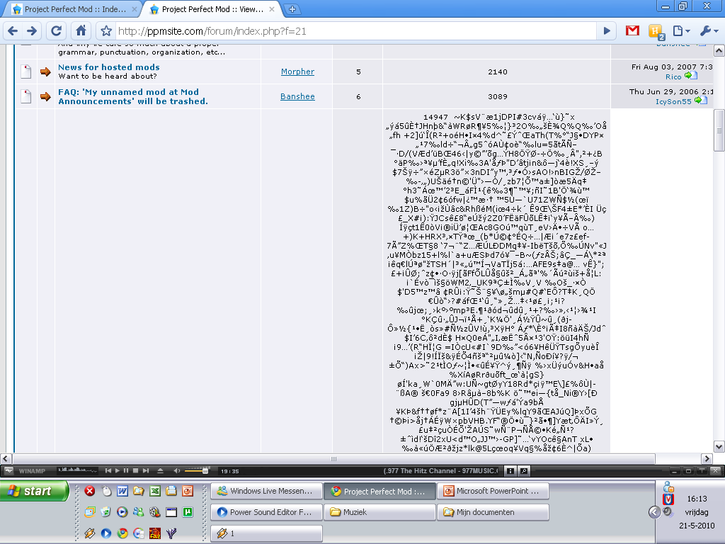The image size is (725, 544).
Task: Open the wrench settings menu dropdown
Action: pyautogui.click(x=709, y=31)
